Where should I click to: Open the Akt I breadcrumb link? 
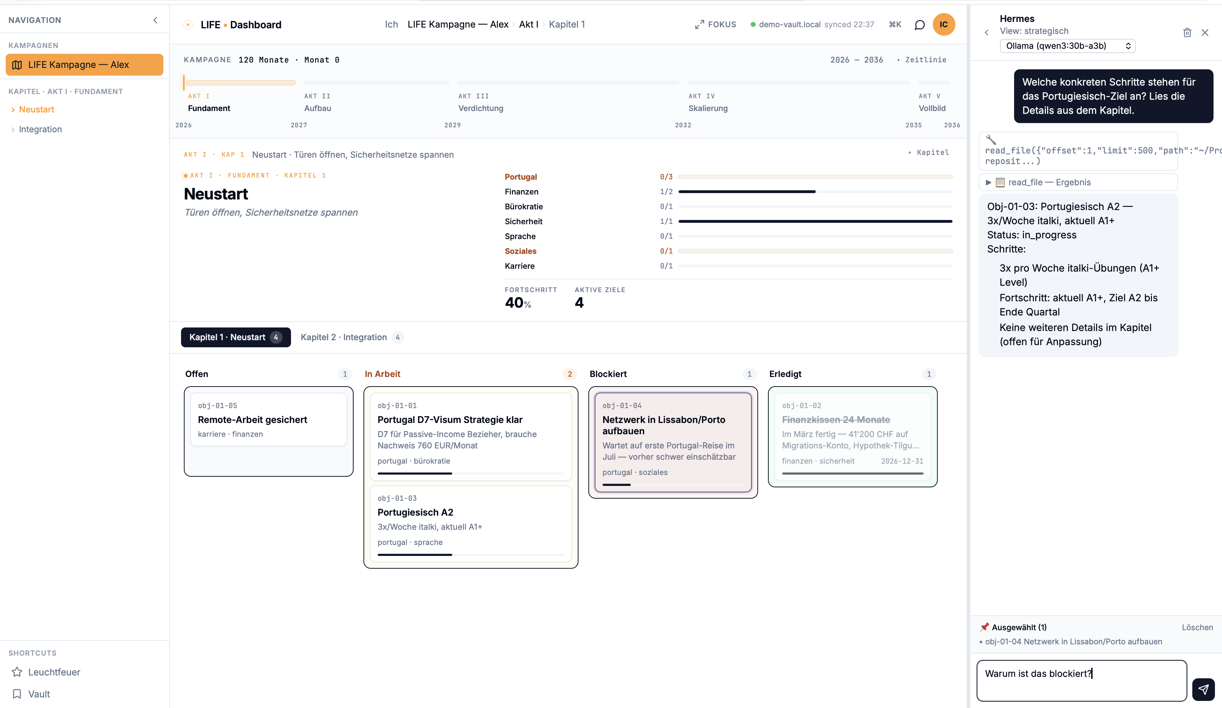[x=529, y=24]
